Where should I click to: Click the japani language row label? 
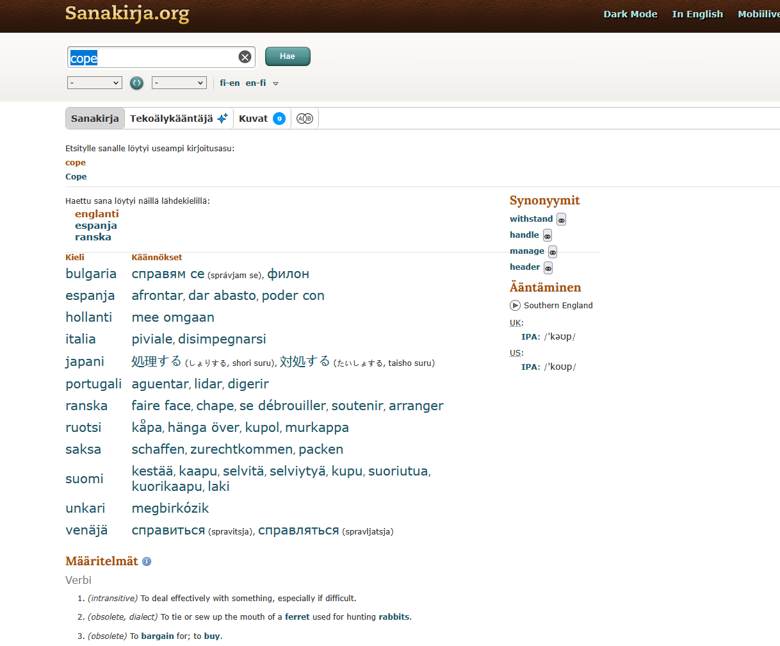point(85,362)
